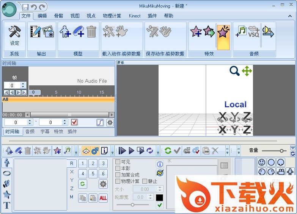This screenshot has width=297, height=214.
Task: Delete model with ribbon trash icon
Action: pos(91,31)
